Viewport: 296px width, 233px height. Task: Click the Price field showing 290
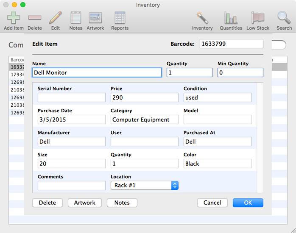145,97
